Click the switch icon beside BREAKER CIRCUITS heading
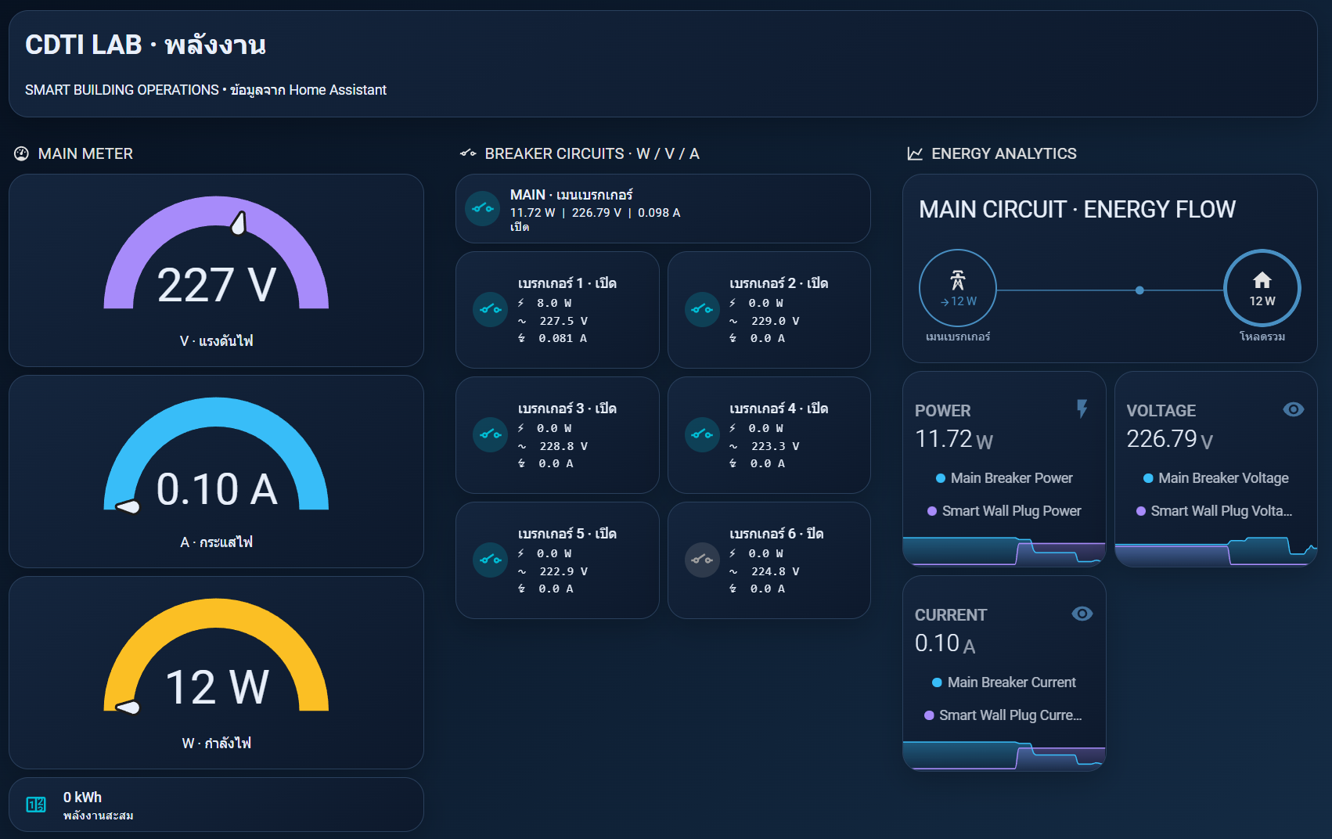The width and height of the screenshot is (1332, 839). (x=468, y=153)
